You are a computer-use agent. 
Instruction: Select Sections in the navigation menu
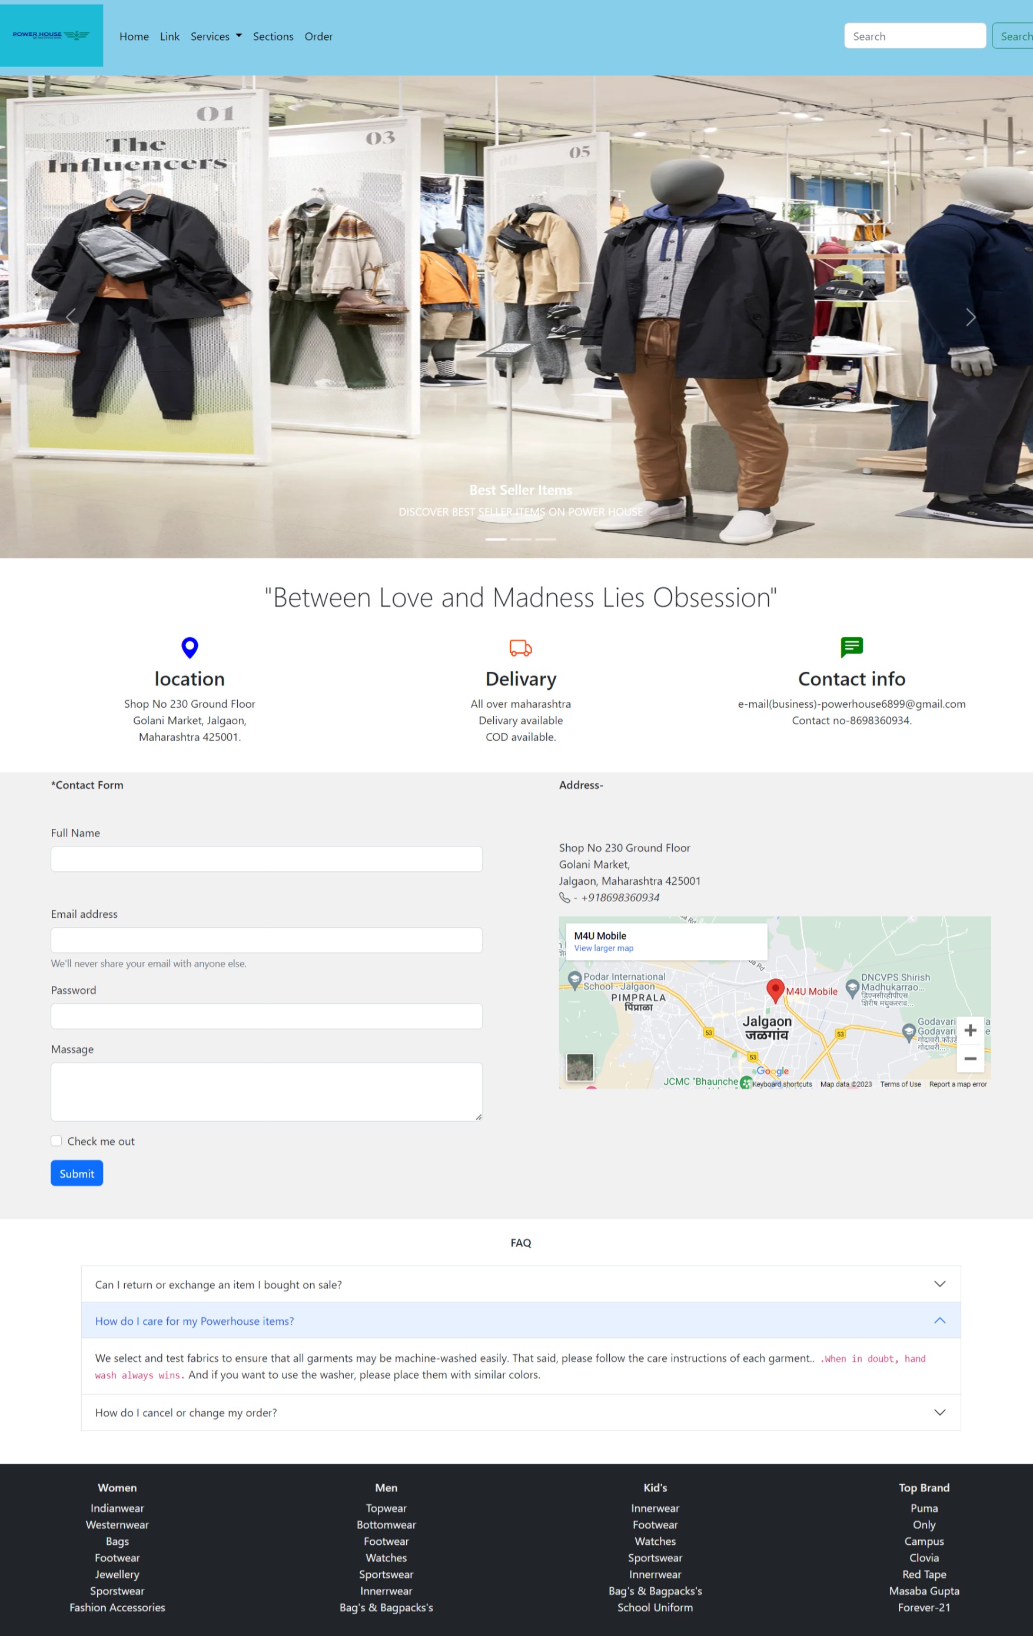tap(273, 36)
